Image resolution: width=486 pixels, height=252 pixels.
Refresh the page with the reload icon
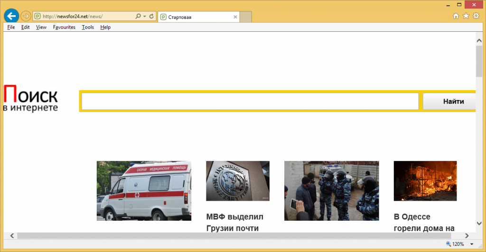(x=151, y=16)
